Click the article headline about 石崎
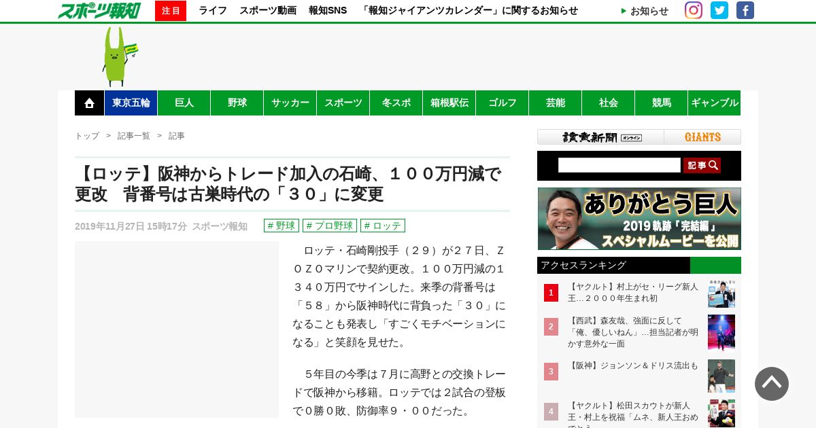 click(x=288, y=184)
